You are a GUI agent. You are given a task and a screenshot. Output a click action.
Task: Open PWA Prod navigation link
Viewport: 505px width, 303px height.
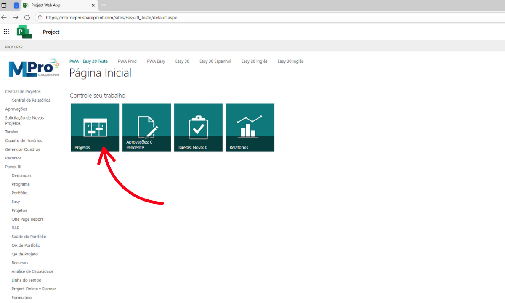click(x=127, y=61)
